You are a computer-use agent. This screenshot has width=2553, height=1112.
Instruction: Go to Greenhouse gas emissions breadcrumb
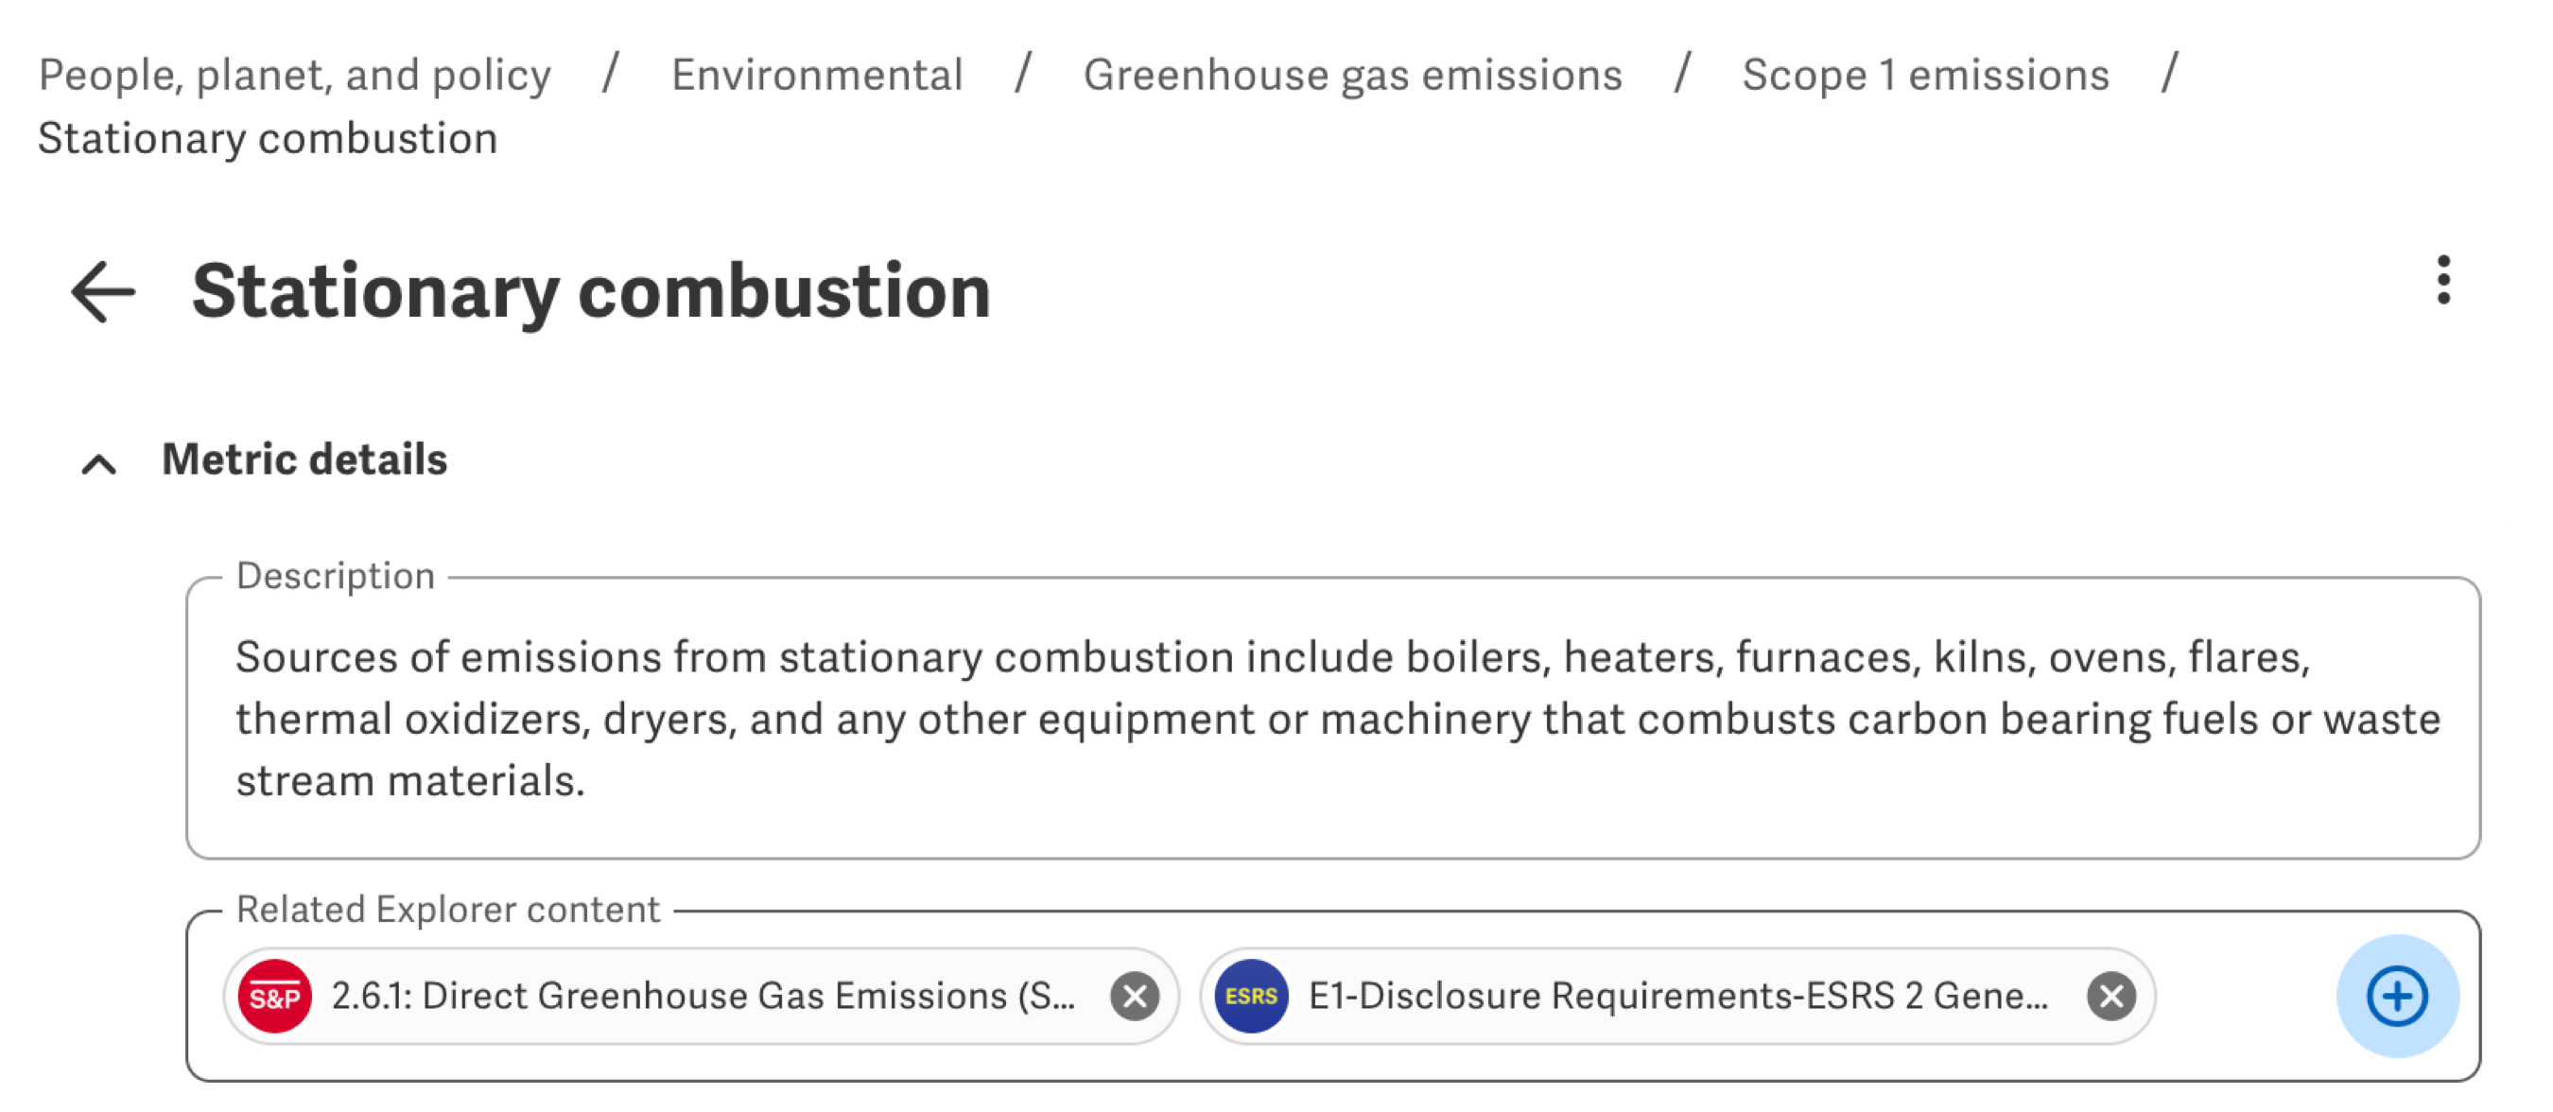tap(1352, 76)
